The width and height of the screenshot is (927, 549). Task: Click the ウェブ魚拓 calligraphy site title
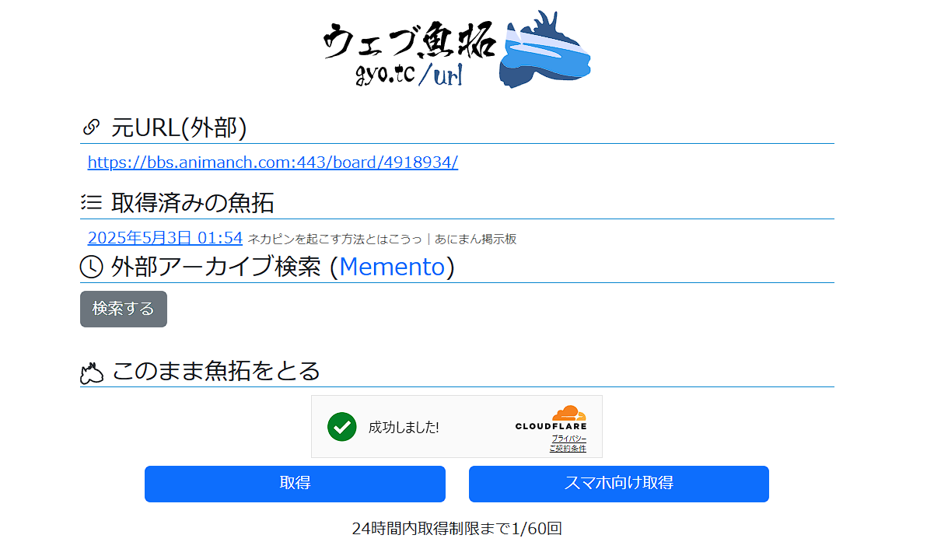click(x=410, y=40)
